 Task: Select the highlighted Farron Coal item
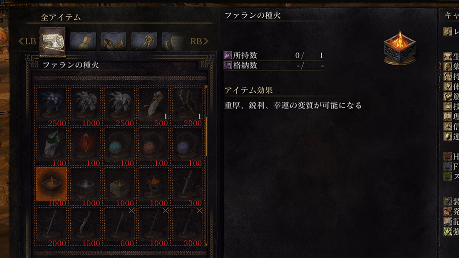pos(52,184)
